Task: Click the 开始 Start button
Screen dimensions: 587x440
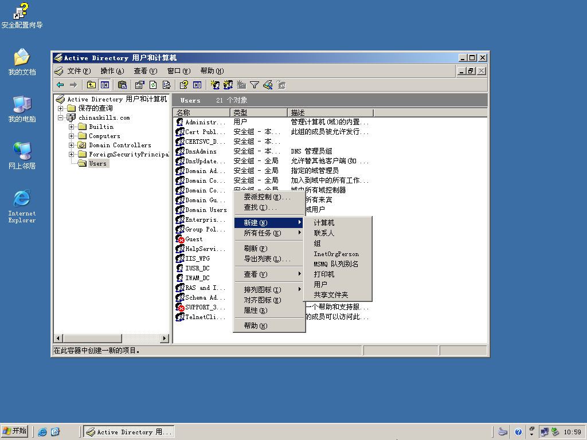Action: click(14, 431)
